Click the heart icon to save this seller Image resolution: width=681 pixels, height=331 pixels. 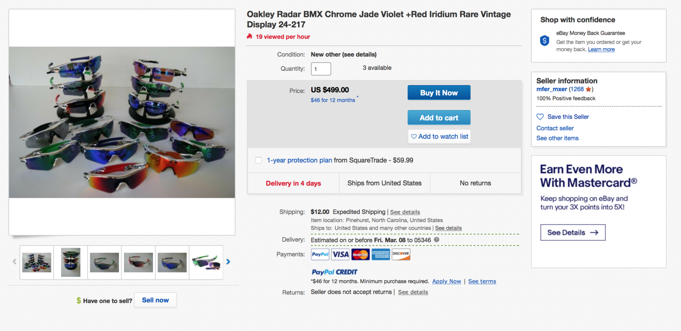click(540, 117)
